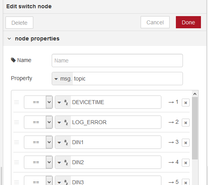Open the == operator dropdown for DIN2
The width and height of the screenshot is (208, 185).
[38, 162]
